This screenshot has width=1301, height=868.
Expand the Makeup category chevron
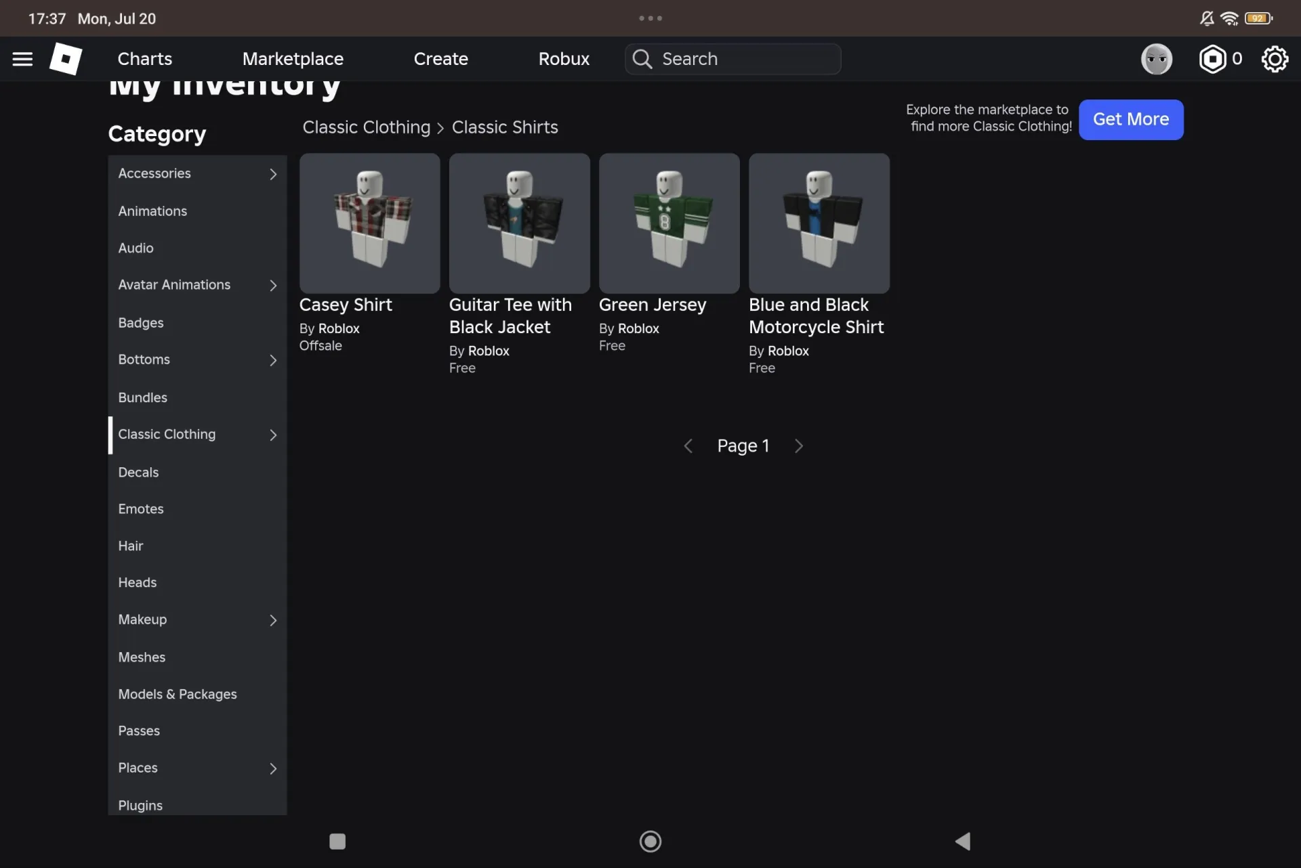(x=273, y=620)
